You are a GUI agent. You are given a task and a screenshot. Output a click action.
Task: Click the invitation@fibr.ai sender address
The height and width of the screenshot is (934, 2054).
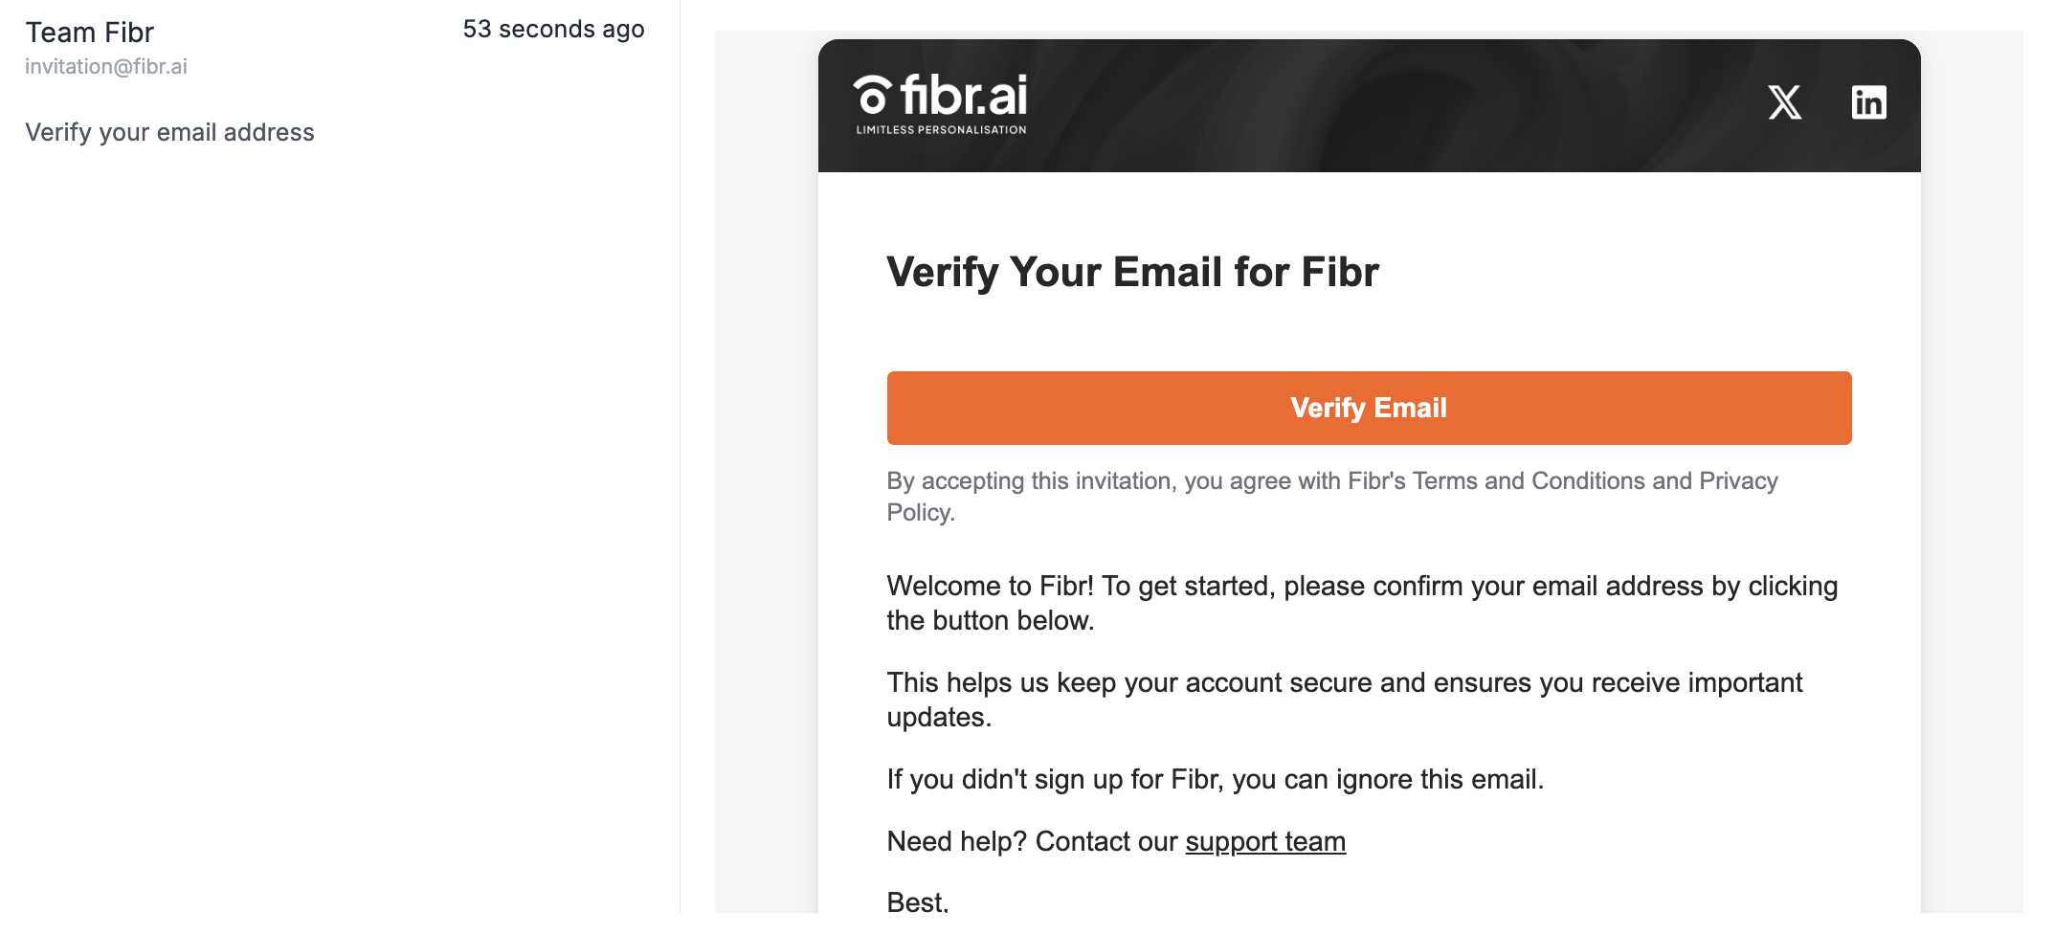[x=106, y=66]
